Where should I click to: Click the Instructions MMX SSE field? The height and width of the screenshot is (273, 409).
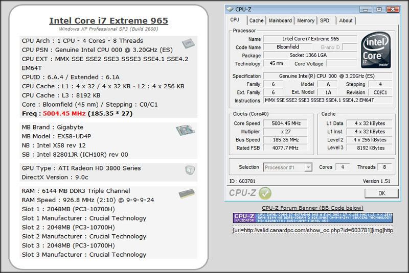coord(327,100)
